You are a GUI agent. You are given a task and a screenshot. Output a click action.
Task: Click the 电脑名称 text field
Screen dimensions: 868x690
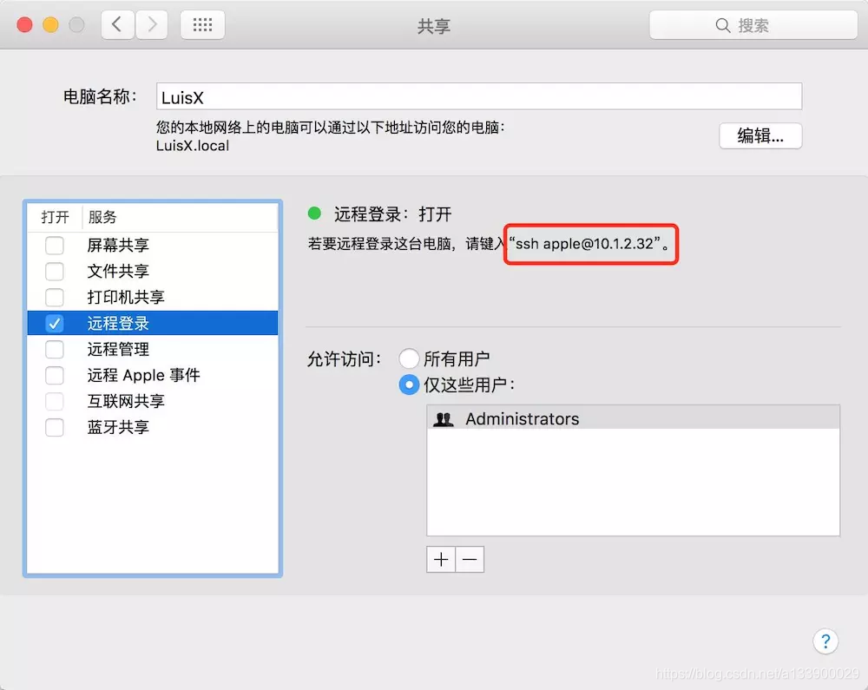click(x=479, y=97)
